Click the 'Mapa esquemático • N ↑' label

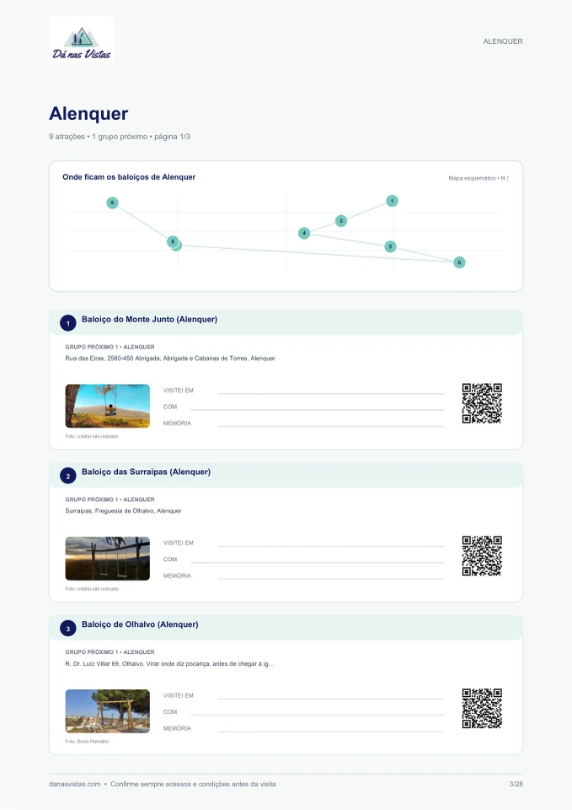(x=478, y=178)
